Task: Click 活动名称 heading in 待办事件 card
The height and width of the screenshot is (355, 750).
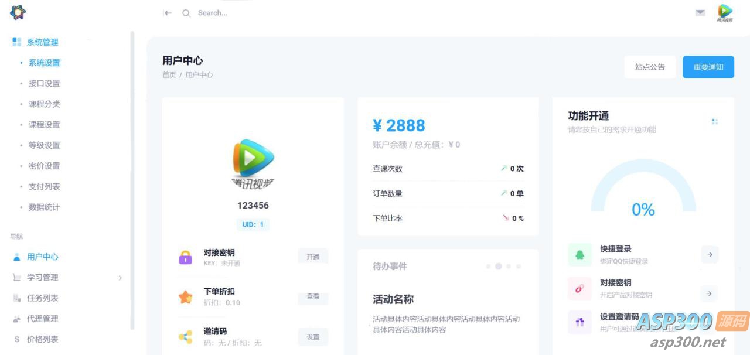Action: tap(393, 299)
